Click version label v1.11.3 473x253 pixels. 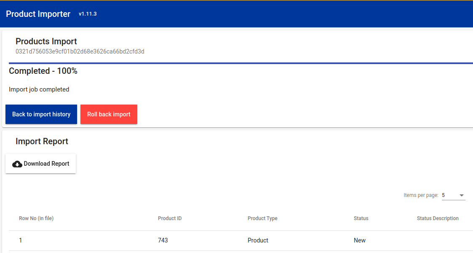88,14
